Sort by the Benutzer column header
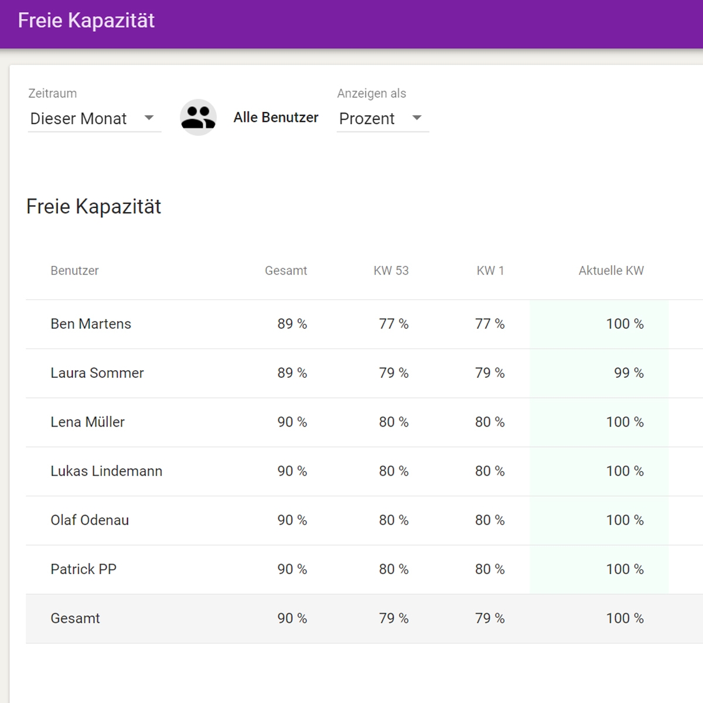This screenshot has width=703, height=703. pyautogui.click(x=74, y=271)
